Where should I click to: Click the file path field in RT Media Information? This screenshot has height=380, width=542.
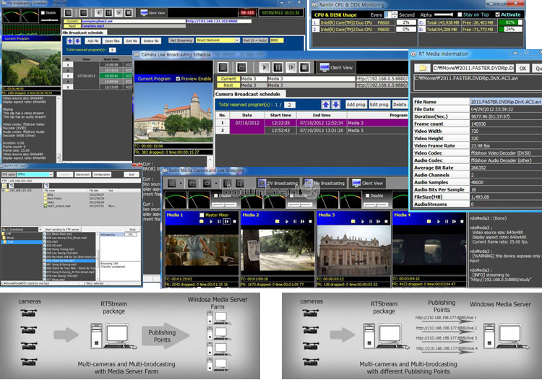point(473,68)
